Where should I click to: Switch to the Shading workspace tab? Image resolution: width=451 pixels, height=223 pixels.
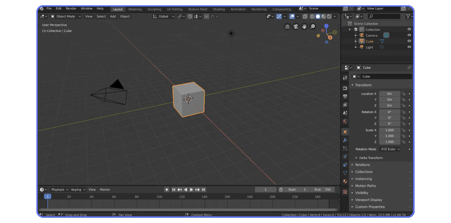219,9
